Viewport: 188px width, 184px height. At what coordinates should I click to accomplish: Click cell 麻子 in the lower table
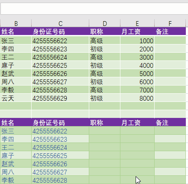pyautogui.click(x=16, y=155)
